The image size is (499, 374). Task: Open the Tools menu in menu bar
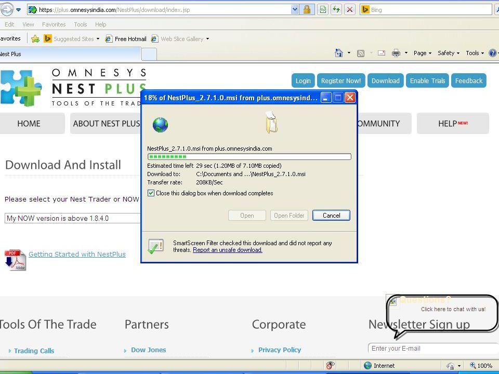[x=80, y=24]
